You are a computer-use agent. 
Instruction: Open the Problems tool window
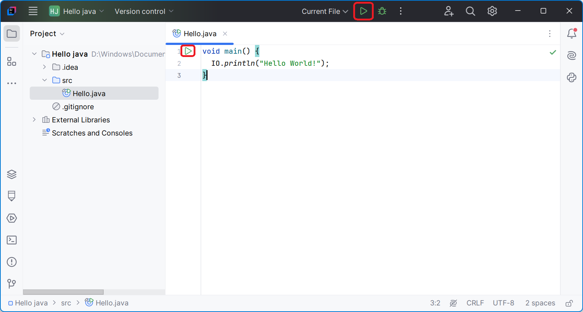(12, 262)
